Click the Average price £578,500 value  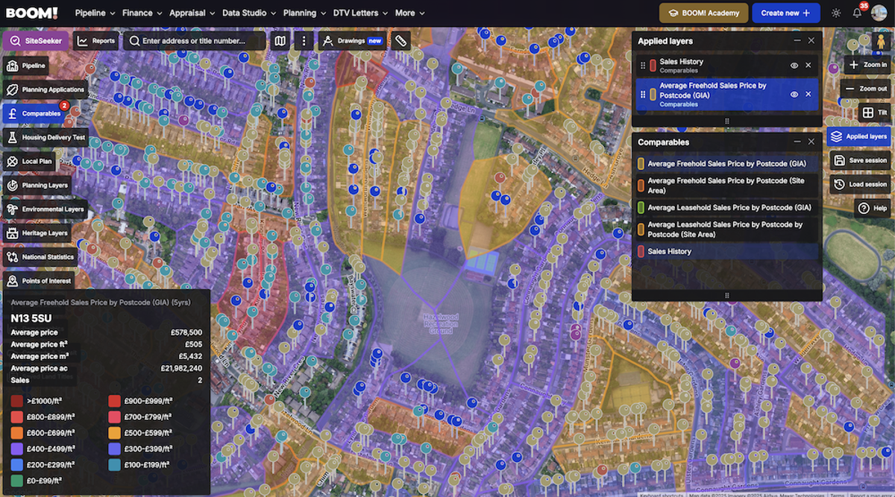pyautogui.click(x=186, y=332)
